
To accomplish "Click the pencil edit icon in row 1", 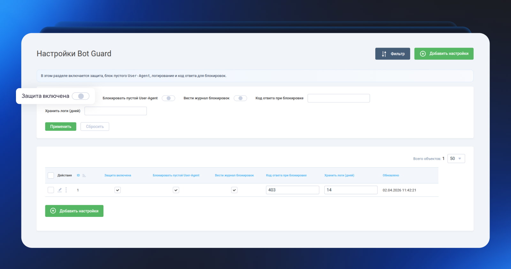I will (x=60, y=190).
